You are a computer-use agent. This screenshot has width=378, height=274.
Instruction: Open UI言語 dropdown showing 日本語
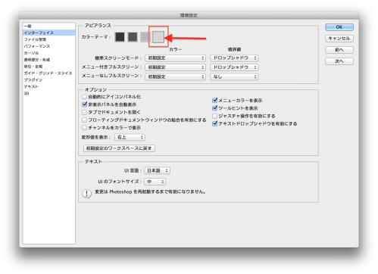click(157, 171)
